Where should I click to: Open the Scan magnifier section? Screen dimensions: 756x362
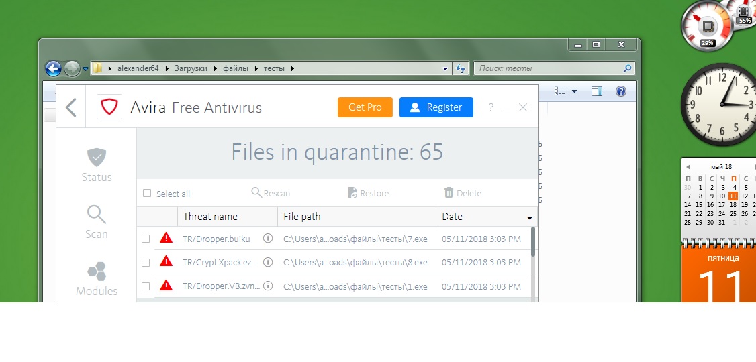97,215
